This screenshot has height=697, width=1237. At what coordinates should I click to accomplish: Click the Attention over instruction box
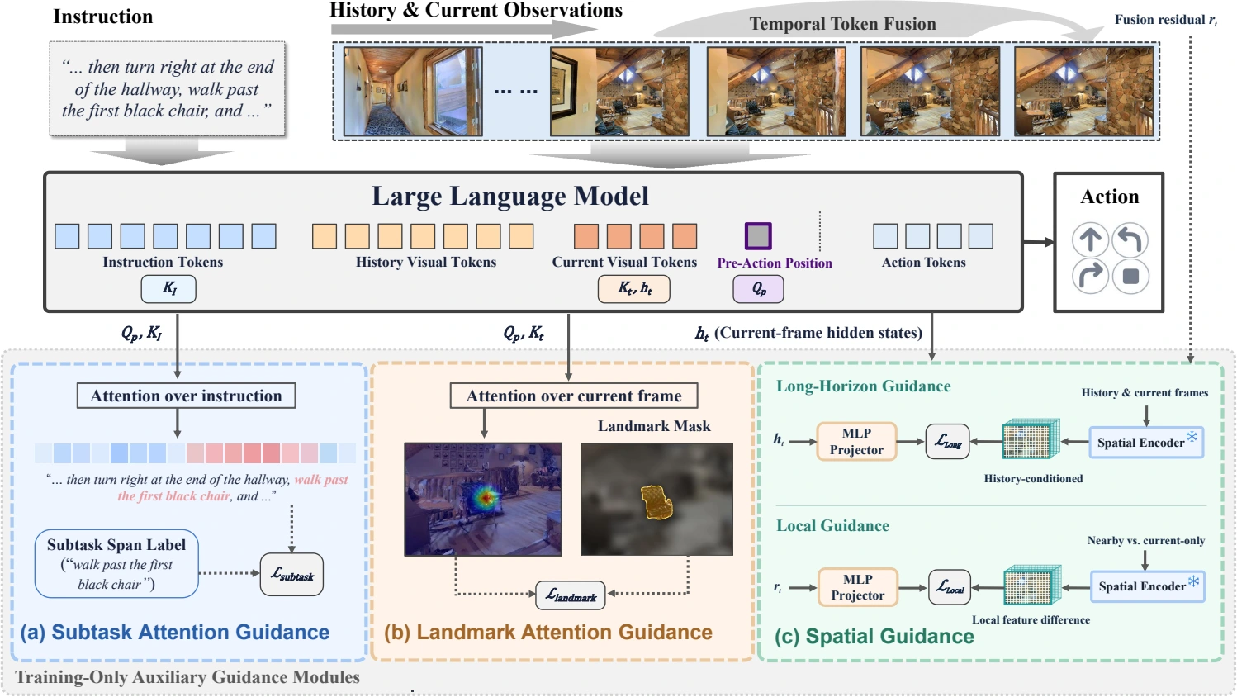186,396
